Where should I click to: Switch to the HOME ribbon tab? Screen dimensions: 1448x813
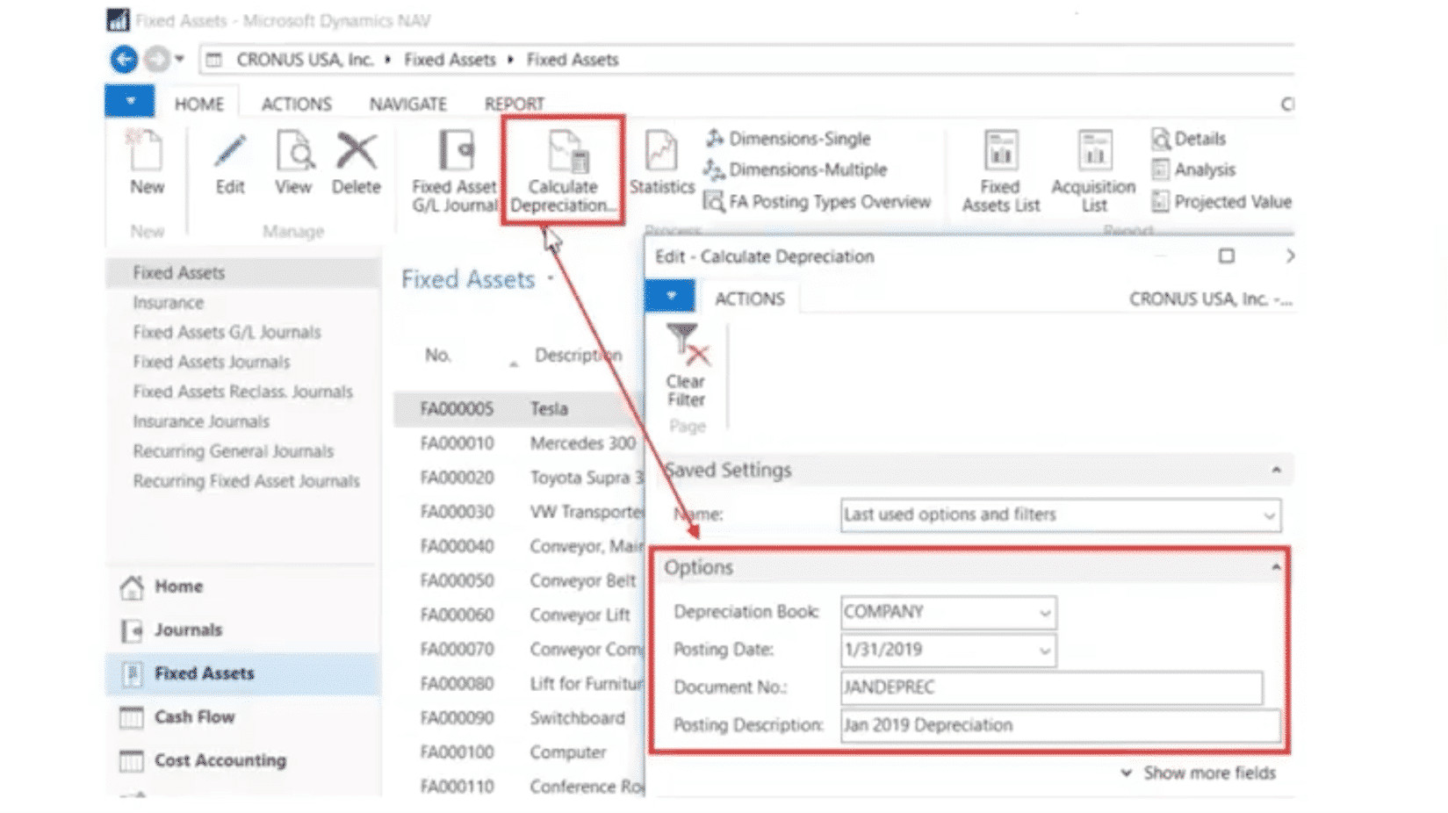pyautogui.click(x=199, y=104)
